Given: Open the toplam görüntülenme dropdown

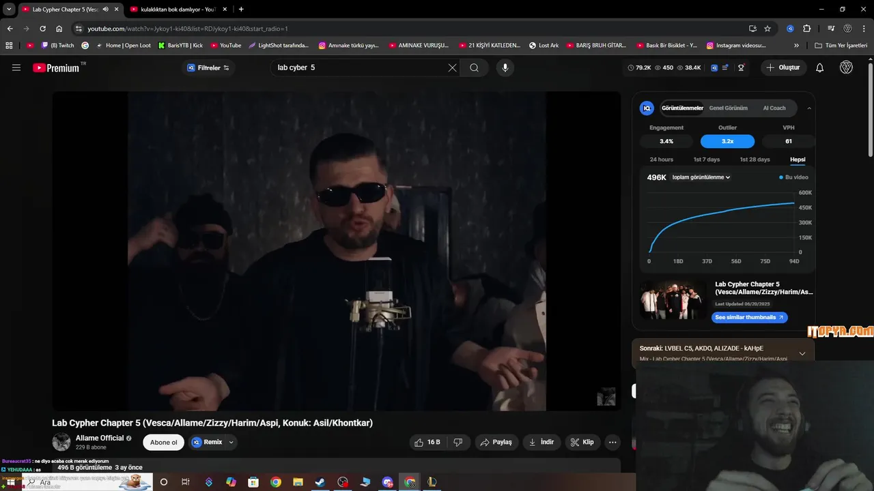Looking at the screenshot, I should (x=701, y=177).
